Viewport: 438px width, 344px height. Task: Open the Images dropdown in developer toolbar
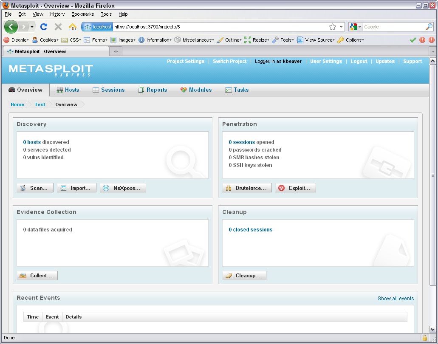(x=123, y=40)
